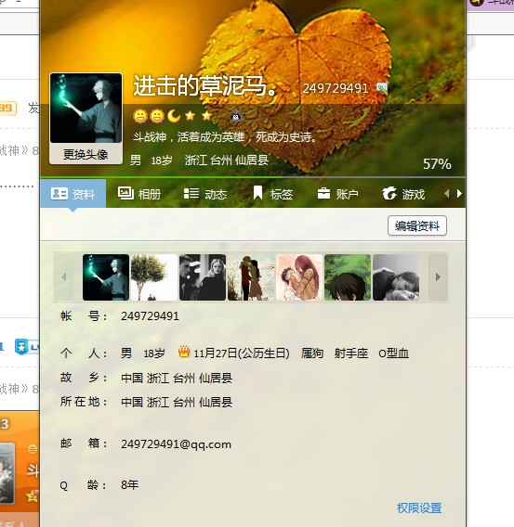Viewport: 514px width, 527px height.
Task: Select the 账户 account tab
Action: point(337,194)
